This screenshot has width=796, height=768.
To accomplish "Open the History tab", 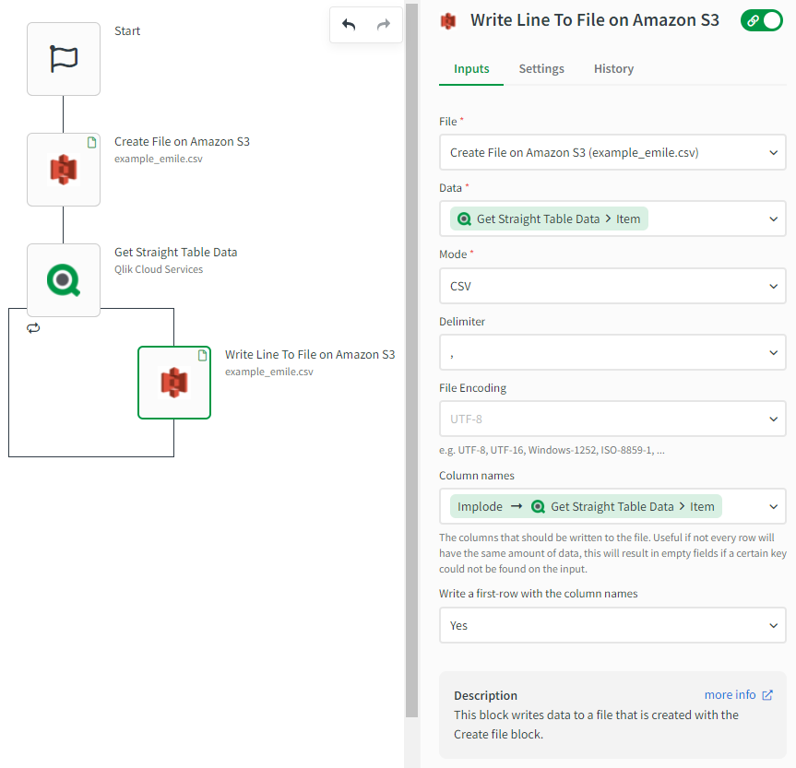I will (x=613, y=69).
